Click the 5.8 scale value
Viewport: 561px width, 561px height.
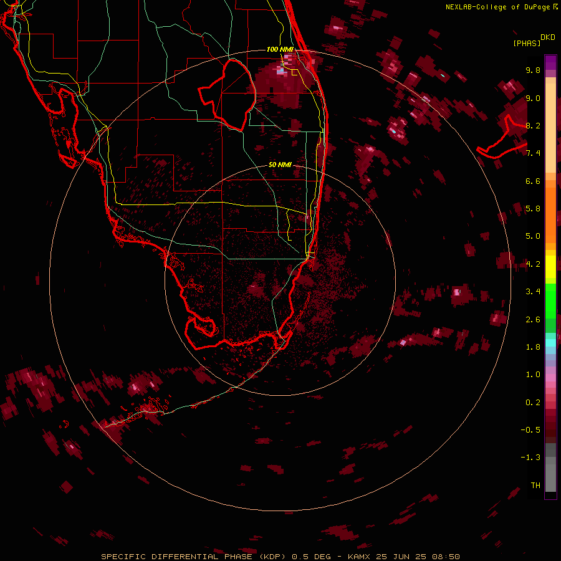(x=533, y=209)
